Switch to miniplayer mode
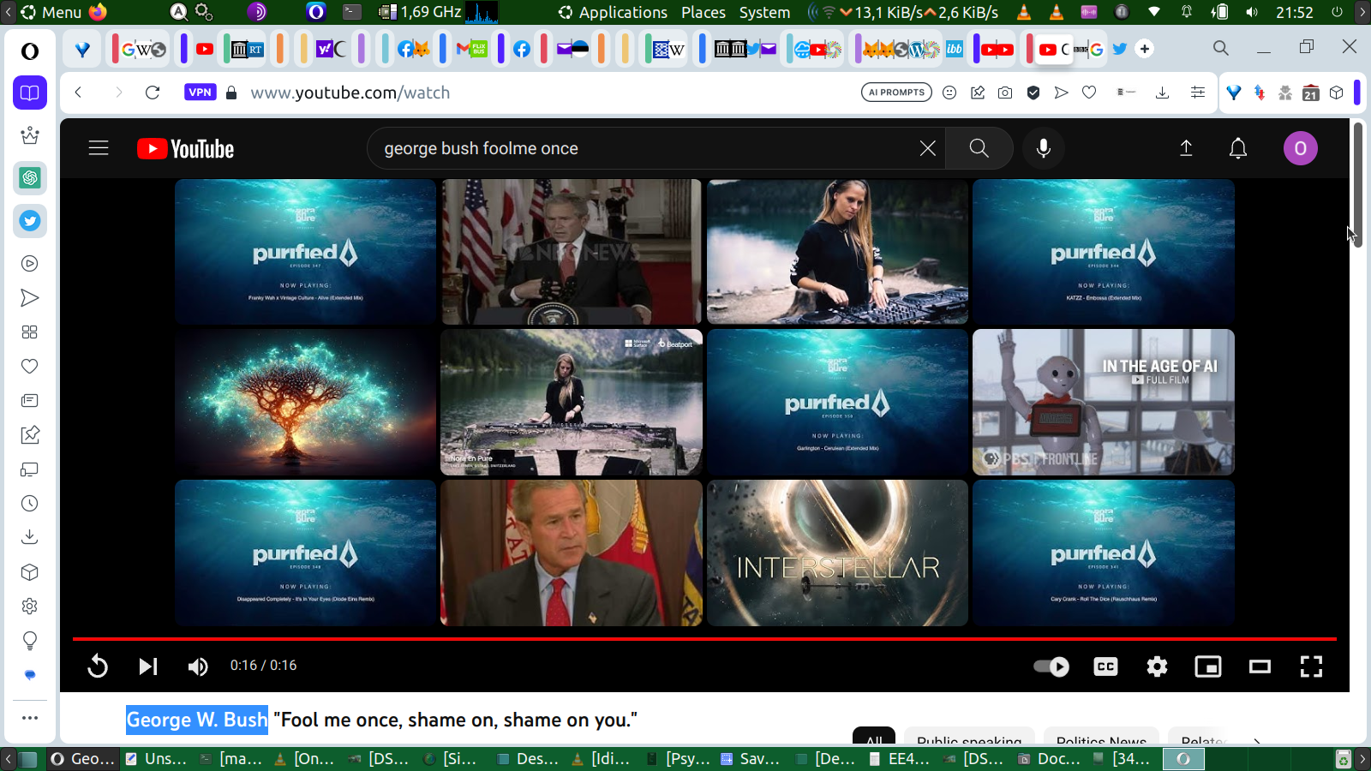The height and width of the screenshot is (771, 1371). point(1208,666)
